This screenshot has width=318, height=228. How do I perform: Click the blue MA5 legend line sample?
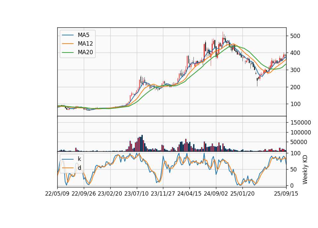pyautogui.click(x=68, y=35)
